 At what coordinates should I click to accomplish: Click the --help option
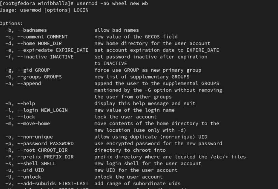click(x=20, y=103)
